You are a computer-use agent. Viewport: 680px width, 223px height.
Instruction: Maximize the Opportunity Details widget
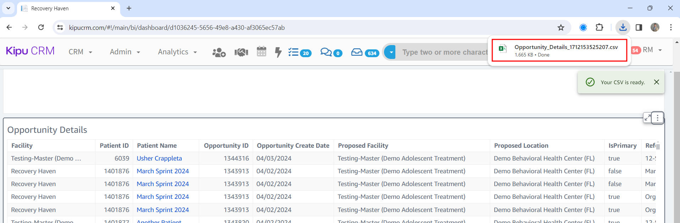647,118
